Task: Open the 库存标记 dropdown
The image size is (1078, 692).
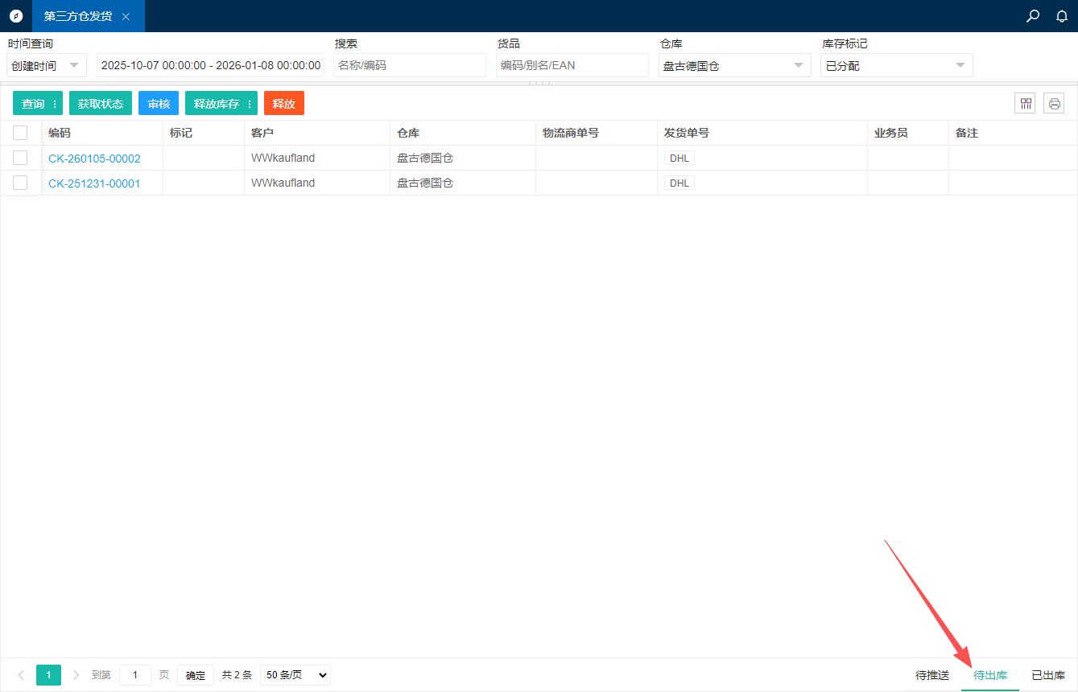Action: 896,65
